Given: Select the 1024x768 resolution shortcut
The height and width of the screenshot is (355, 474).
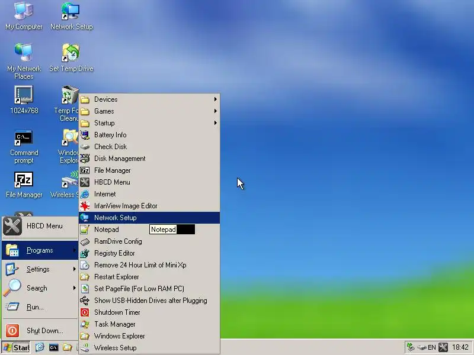Looking at the screenshot, I should 24,100.
